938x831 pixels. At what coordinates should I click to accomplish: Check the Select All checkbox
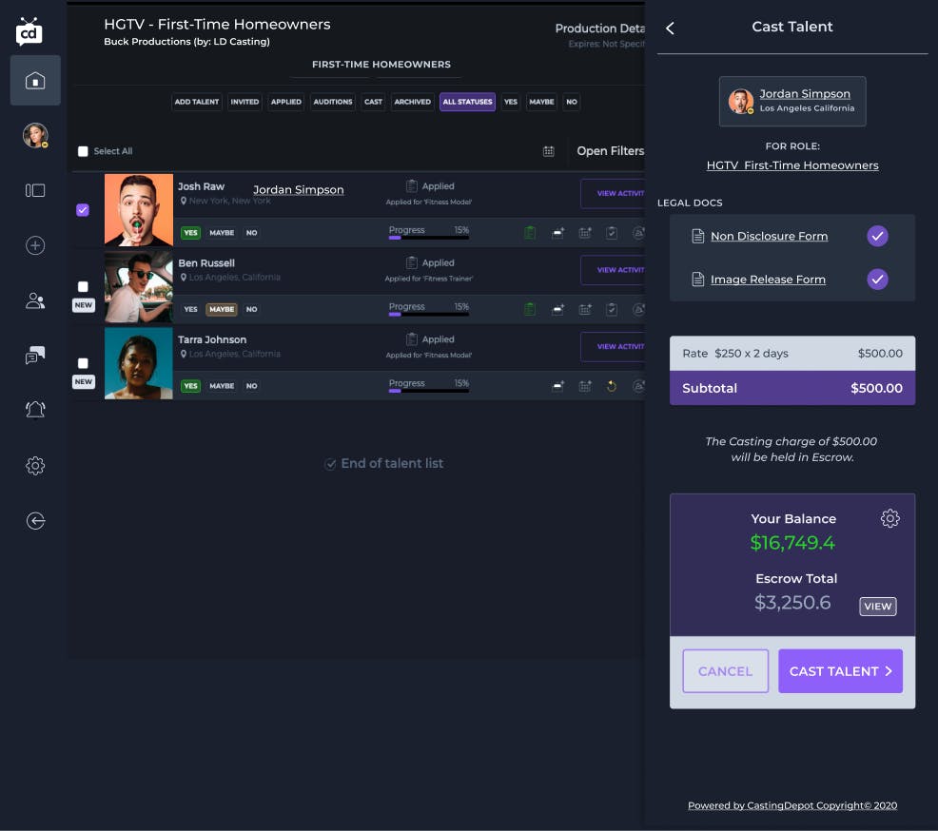click(x=83, y=151)
